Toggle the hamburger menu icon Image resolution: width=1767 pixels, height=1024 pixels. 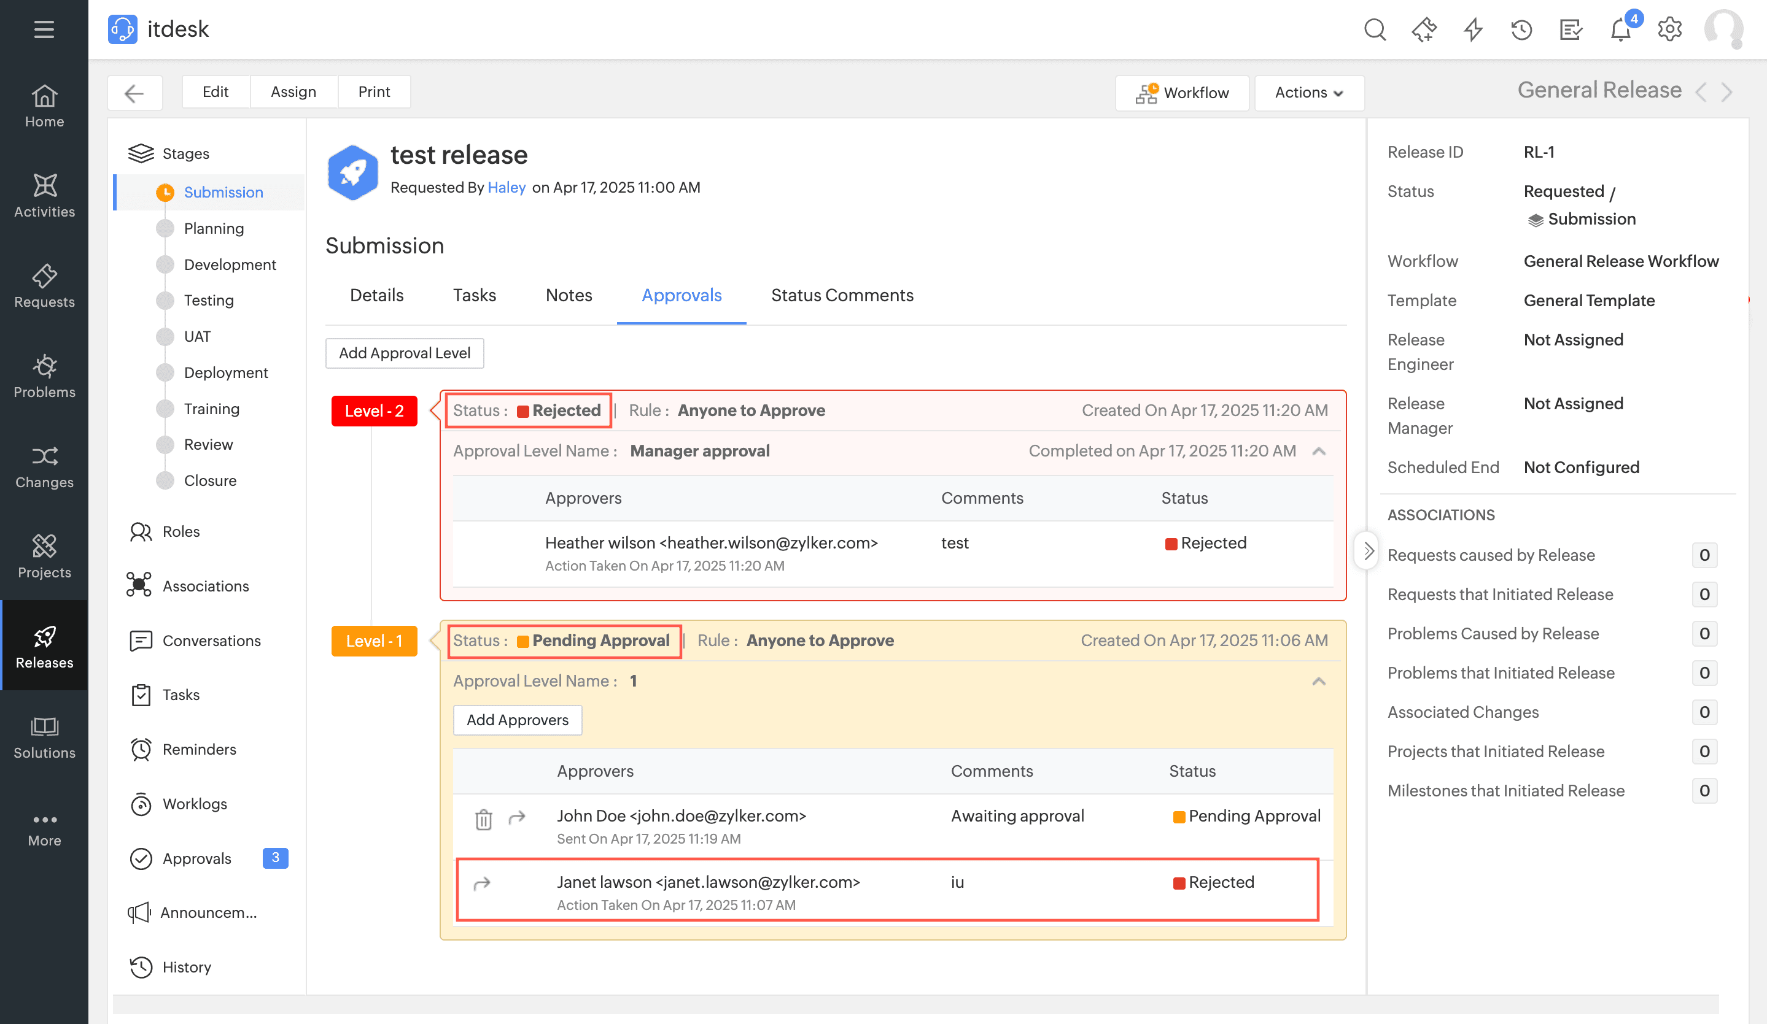tap(44, 29)
